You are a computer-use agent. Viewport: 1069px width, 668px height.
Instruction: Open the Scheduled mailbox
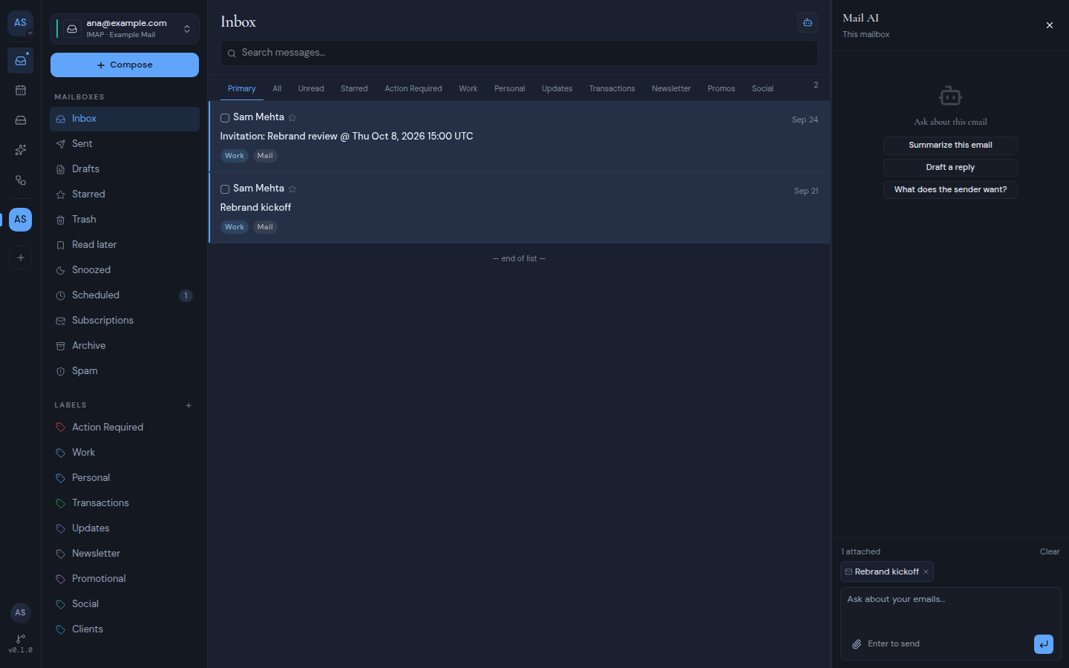(125, 295)
